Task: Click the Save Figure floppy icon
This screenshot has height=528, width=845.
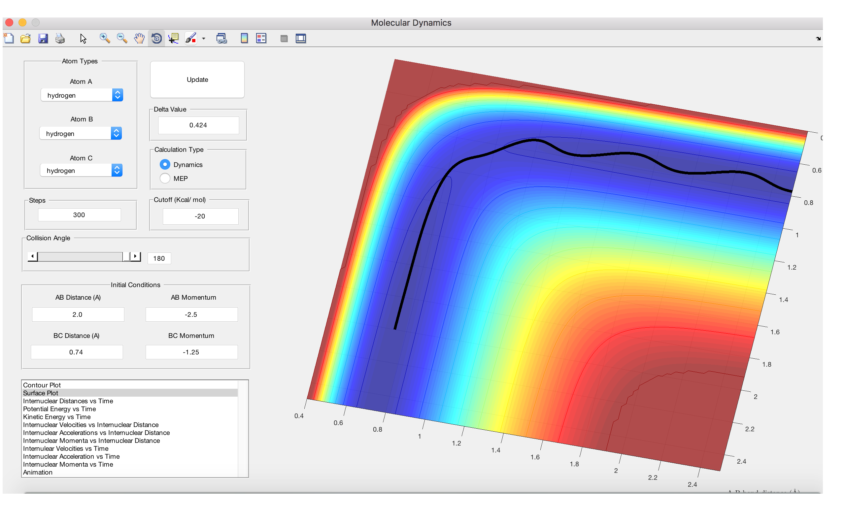Action: click(x=43, y=38)
